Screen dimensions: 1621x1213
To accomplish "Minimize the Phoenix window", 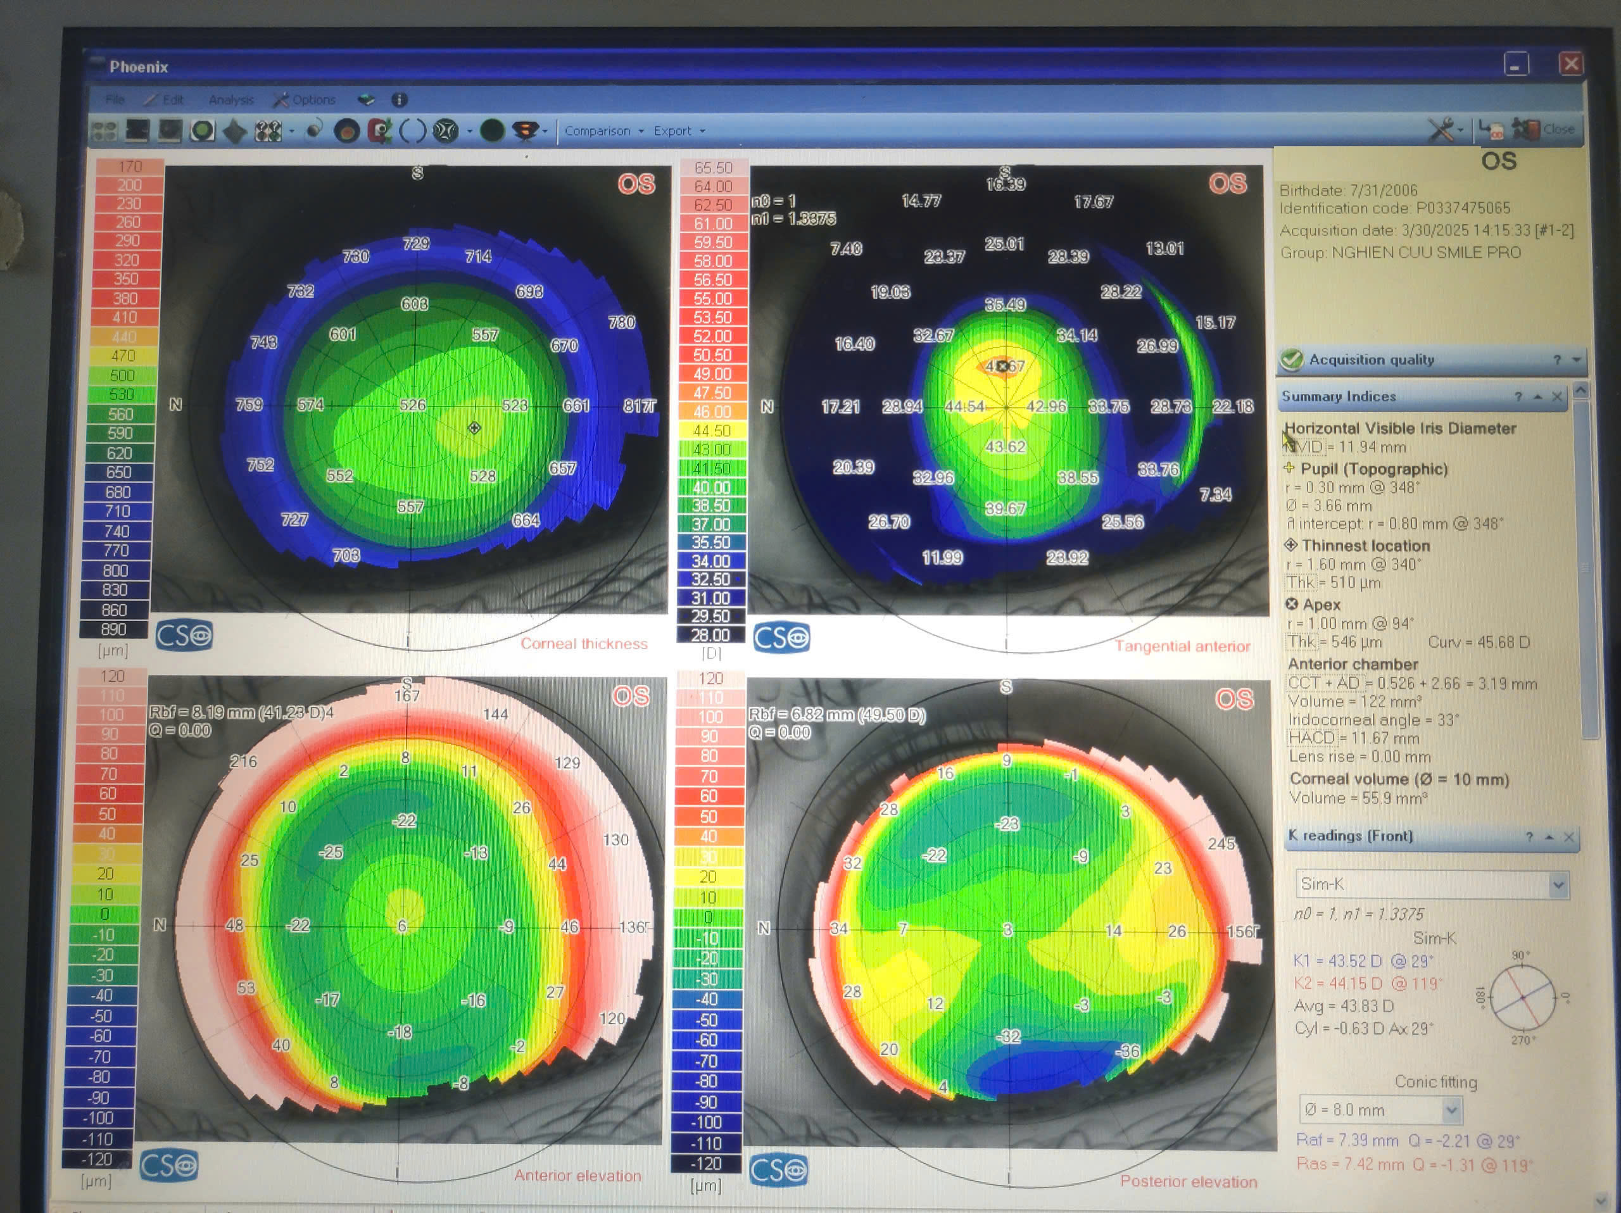I will click(1515, 65).
